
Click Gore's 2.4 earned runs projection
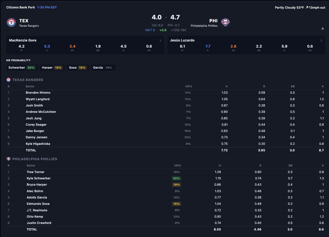click(x=72, y=46)
